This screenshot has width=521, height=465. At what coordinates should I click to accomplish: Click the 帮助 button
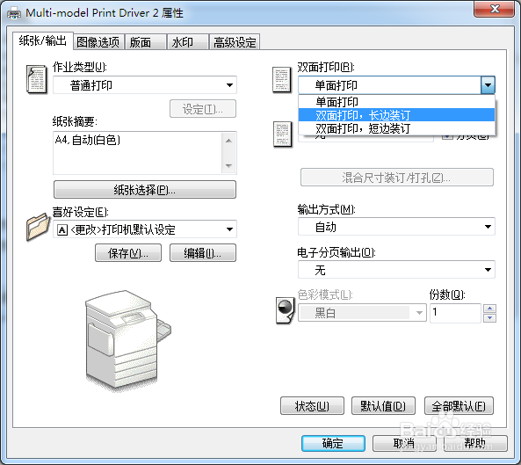[475, 443]
